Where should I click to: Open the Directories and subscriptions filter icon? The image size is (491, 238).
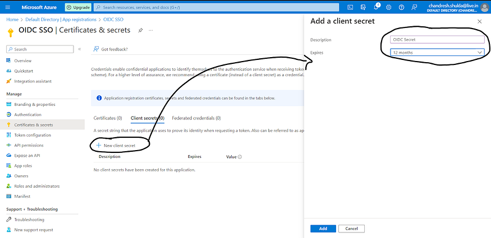tap(363, 7)
